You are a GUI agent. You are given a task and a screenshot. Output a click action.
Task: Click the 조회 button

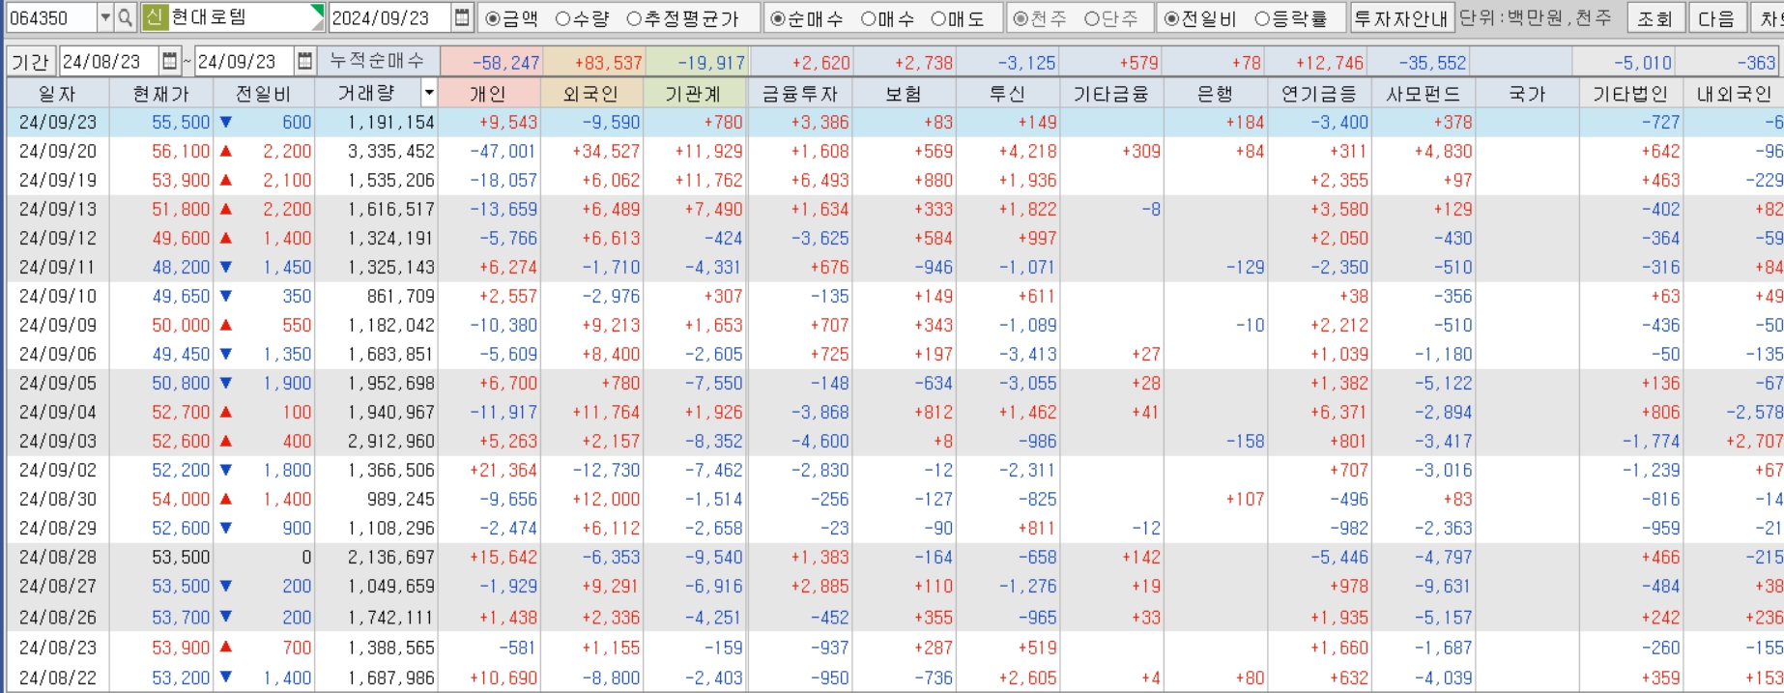tap(1655, 18)
